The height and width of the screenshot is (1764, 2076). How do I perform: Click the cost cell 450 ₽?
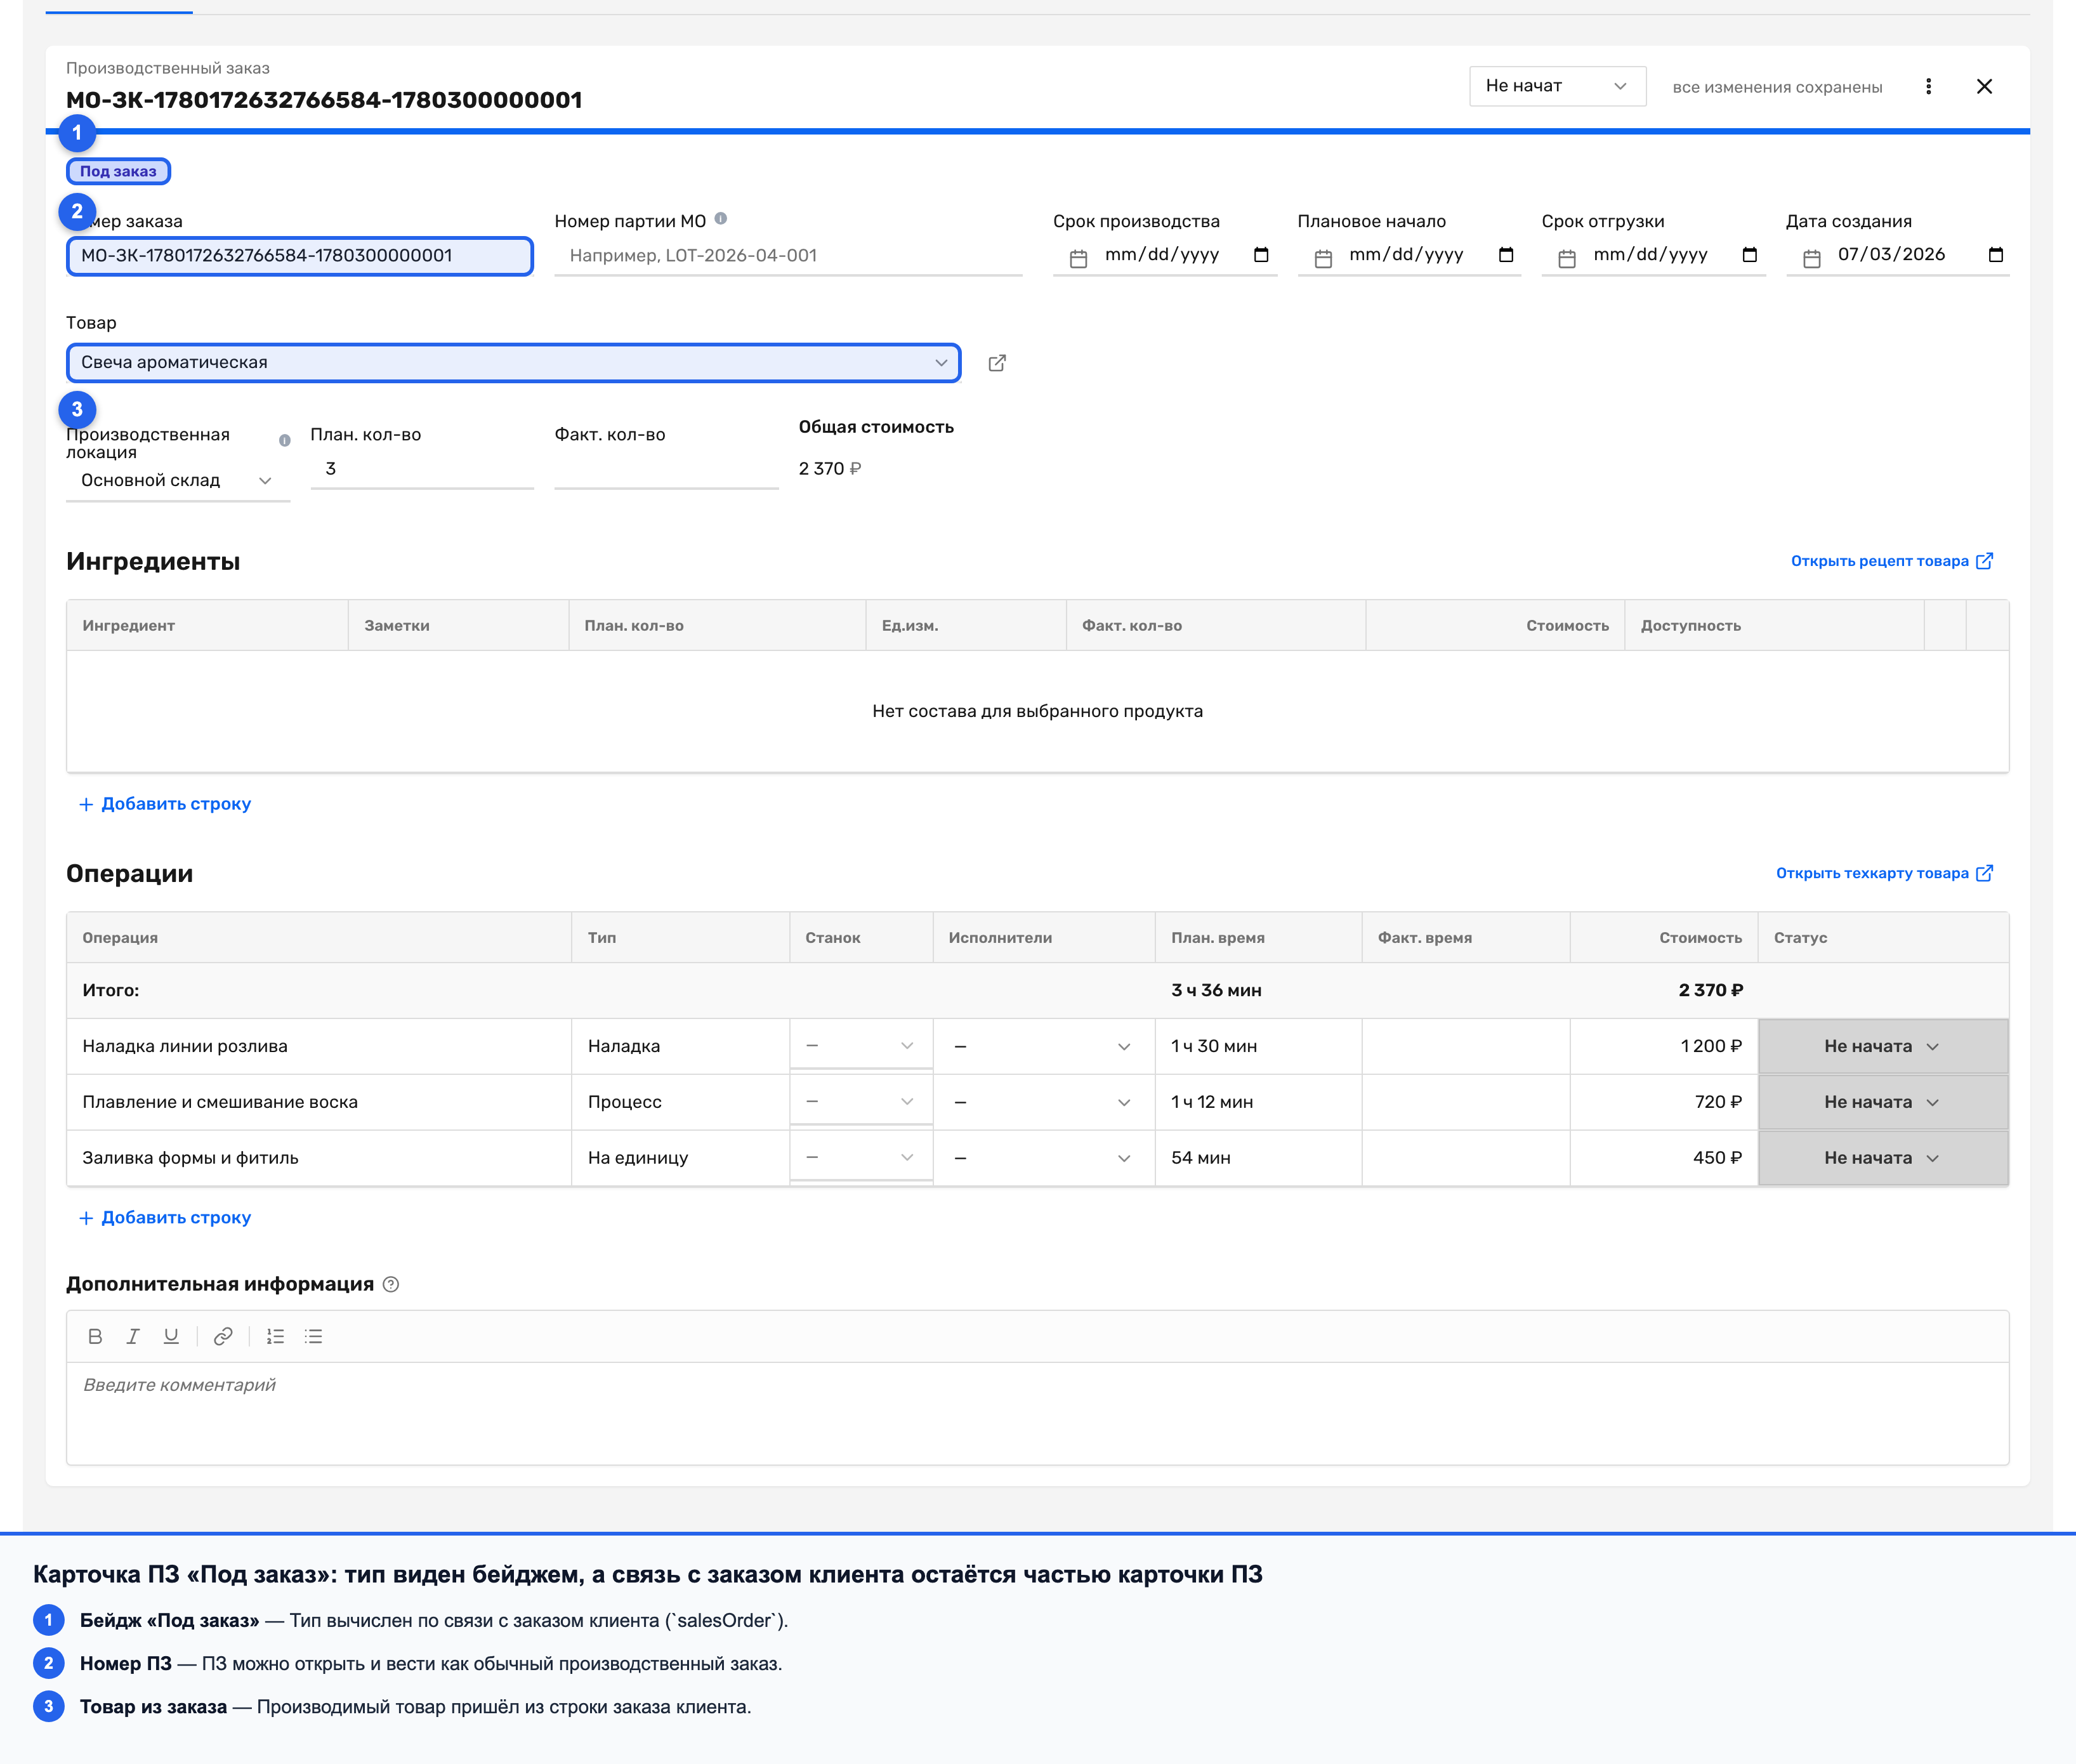[1717, 1159]
